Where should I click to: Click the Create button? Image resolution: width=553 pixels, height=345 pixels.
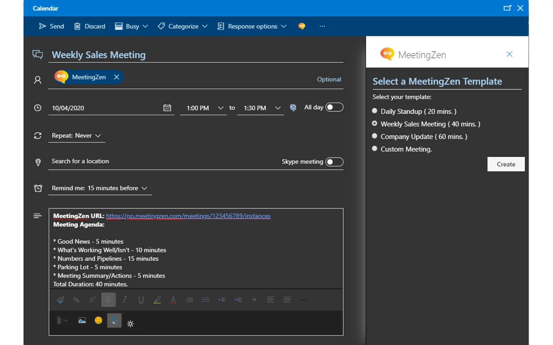tap(506, 164)
